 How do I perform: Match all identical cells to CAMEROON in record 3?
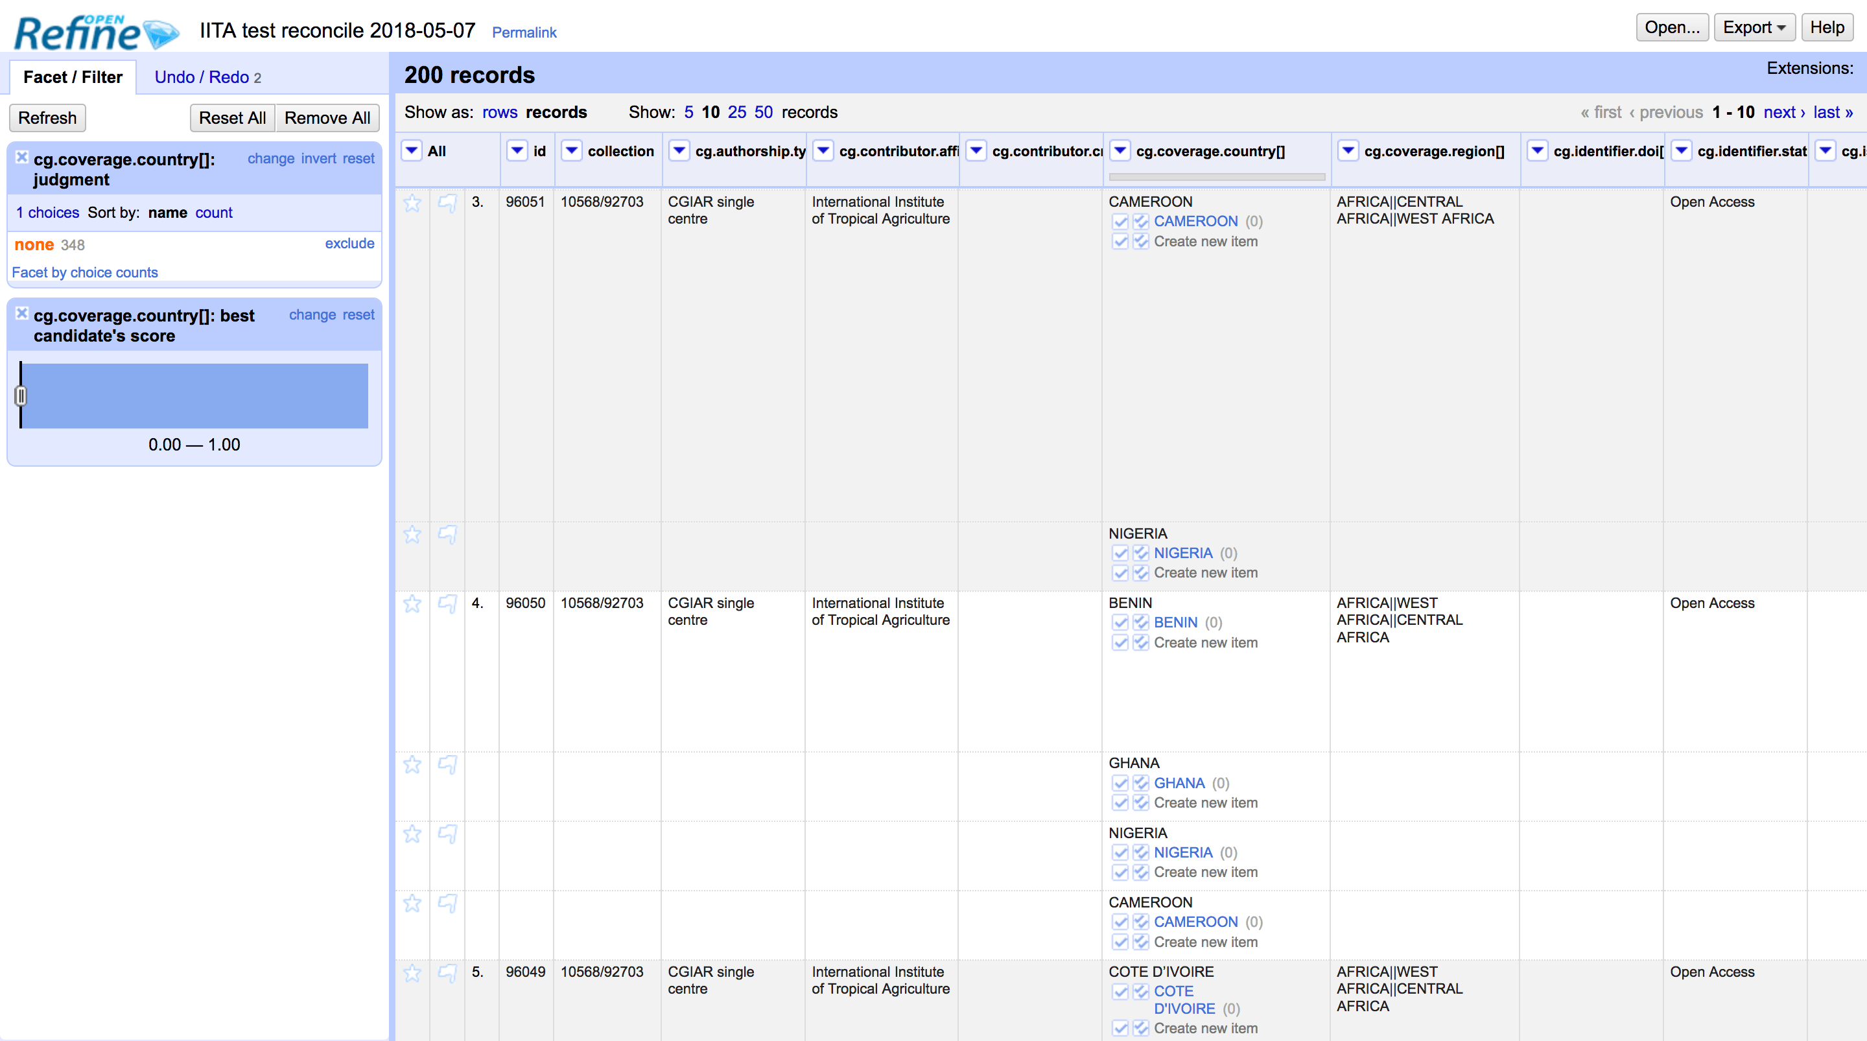coord(1141,222)
